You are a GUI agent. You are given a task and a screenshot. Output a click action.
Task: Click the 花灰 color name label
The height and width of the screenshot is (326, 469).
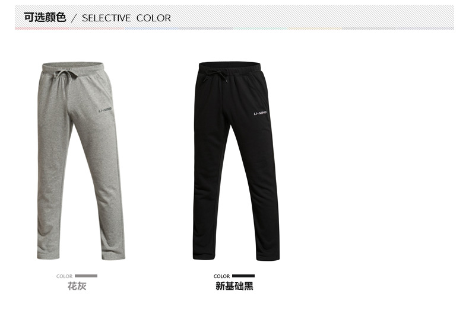pos(77,286)
